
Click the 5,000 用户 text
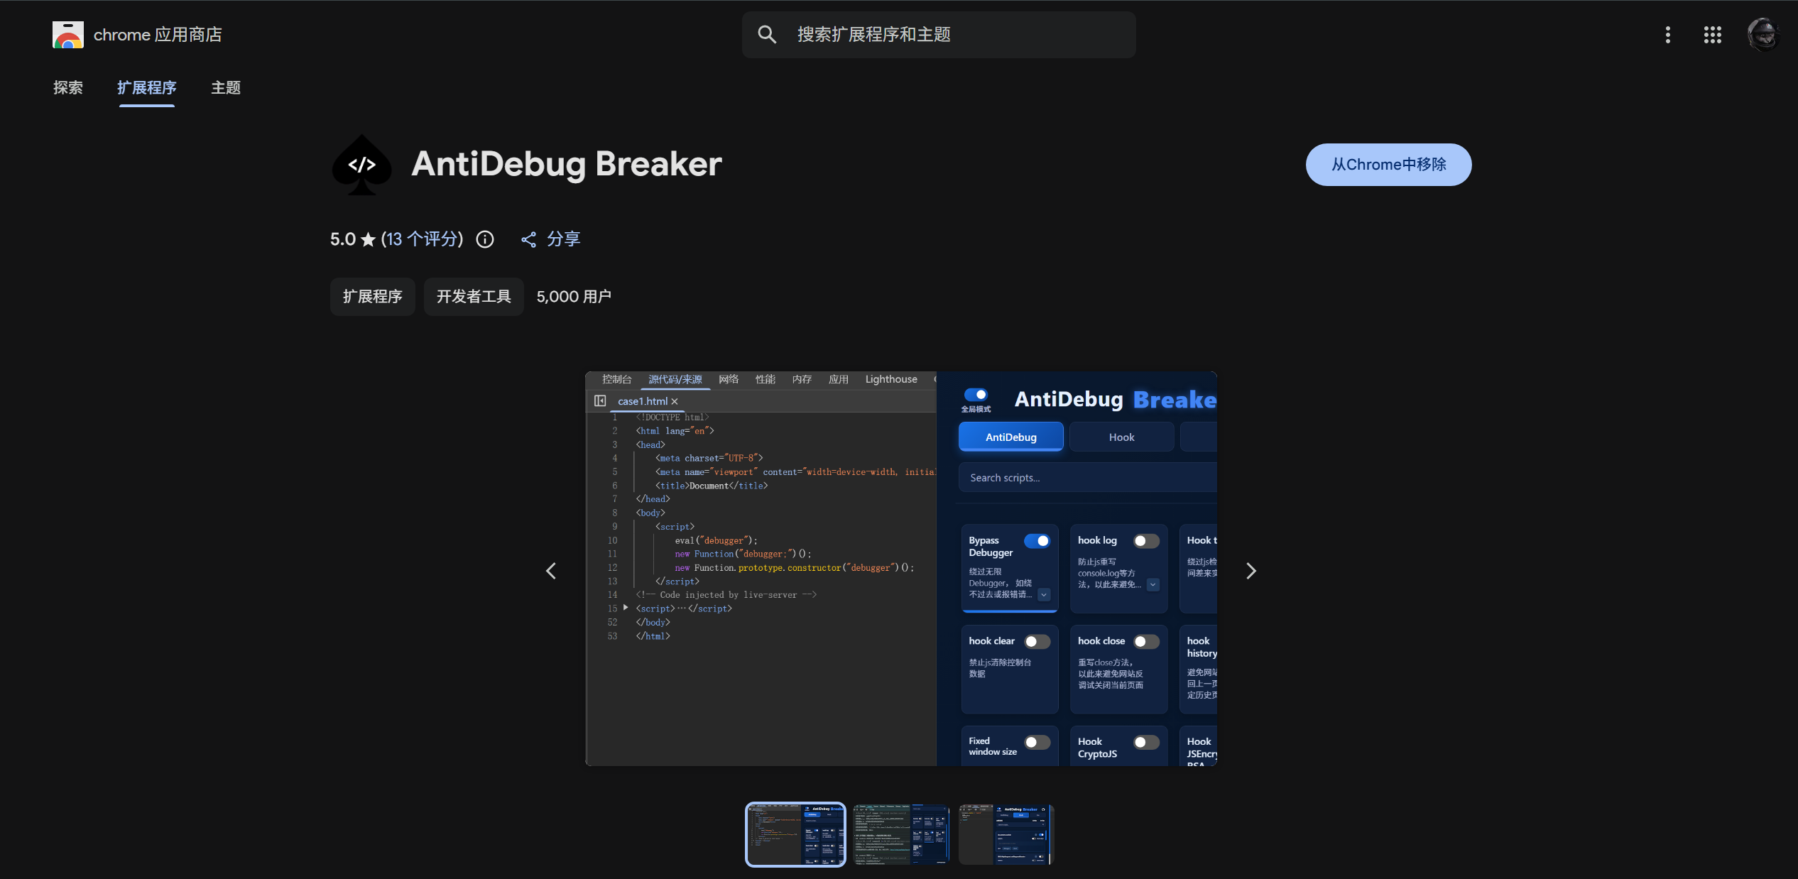(574, 297)
